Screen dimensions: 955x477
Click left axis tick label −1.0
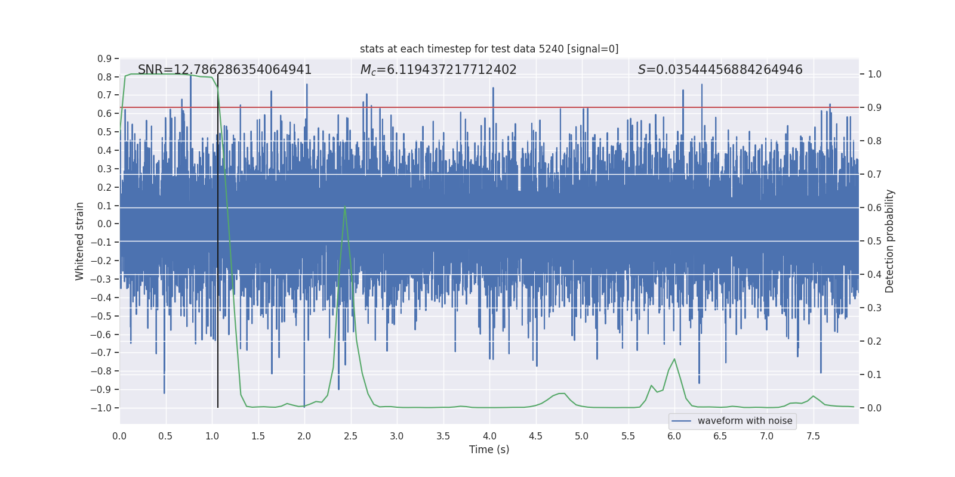[101, 408]
